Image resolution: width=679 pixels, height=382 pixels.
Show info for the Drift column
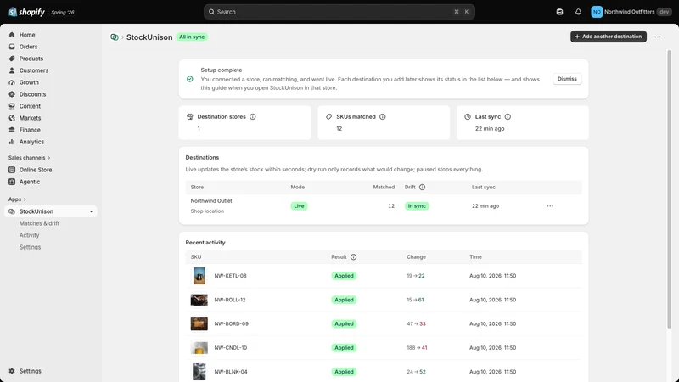tap(422, 187)
